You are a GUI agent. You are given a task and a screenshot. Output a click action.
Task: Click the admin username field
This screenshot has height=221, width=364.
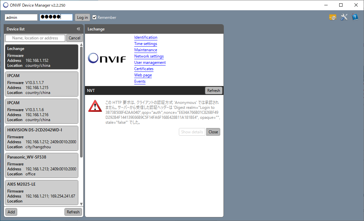pyautogui.click(x=21, y=18)
